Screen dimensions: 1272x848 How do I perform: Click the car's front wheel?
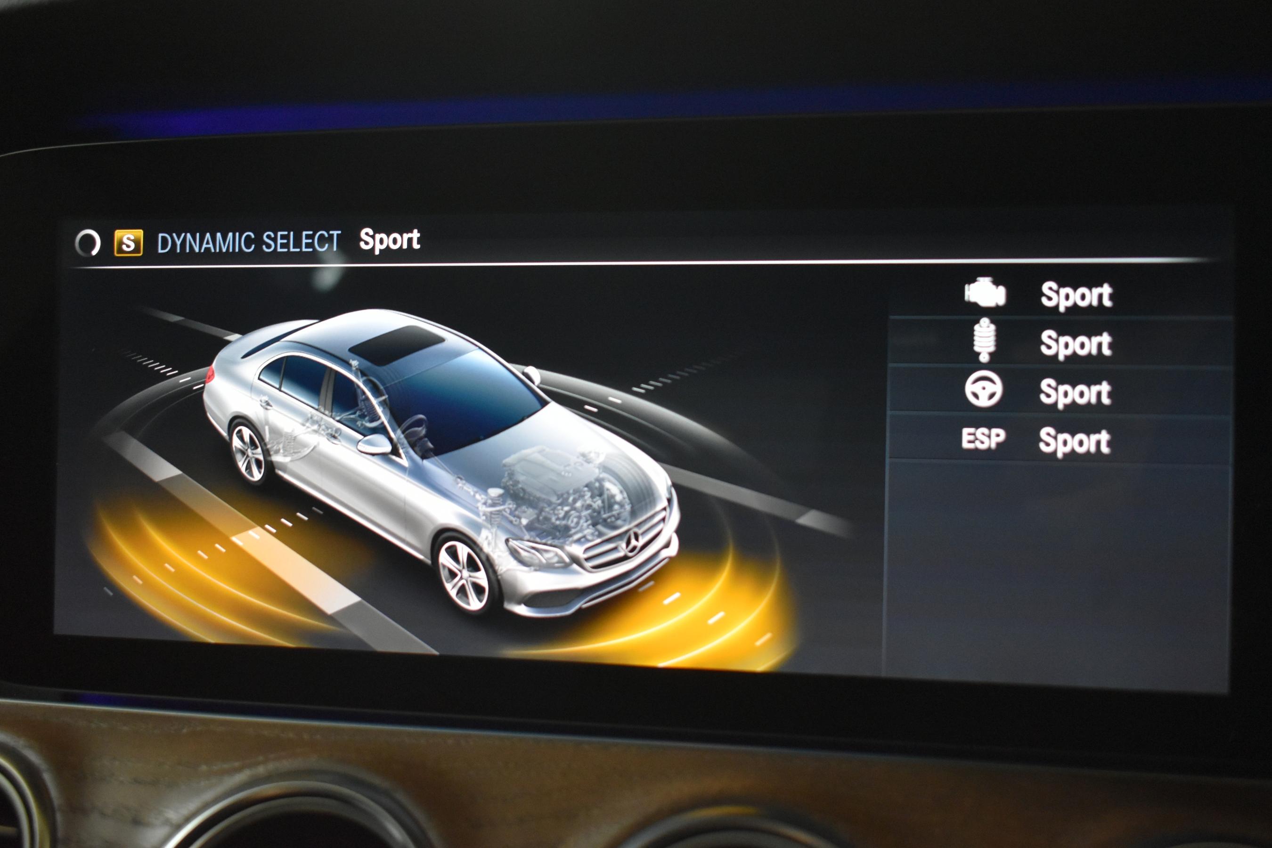point(464,575)
